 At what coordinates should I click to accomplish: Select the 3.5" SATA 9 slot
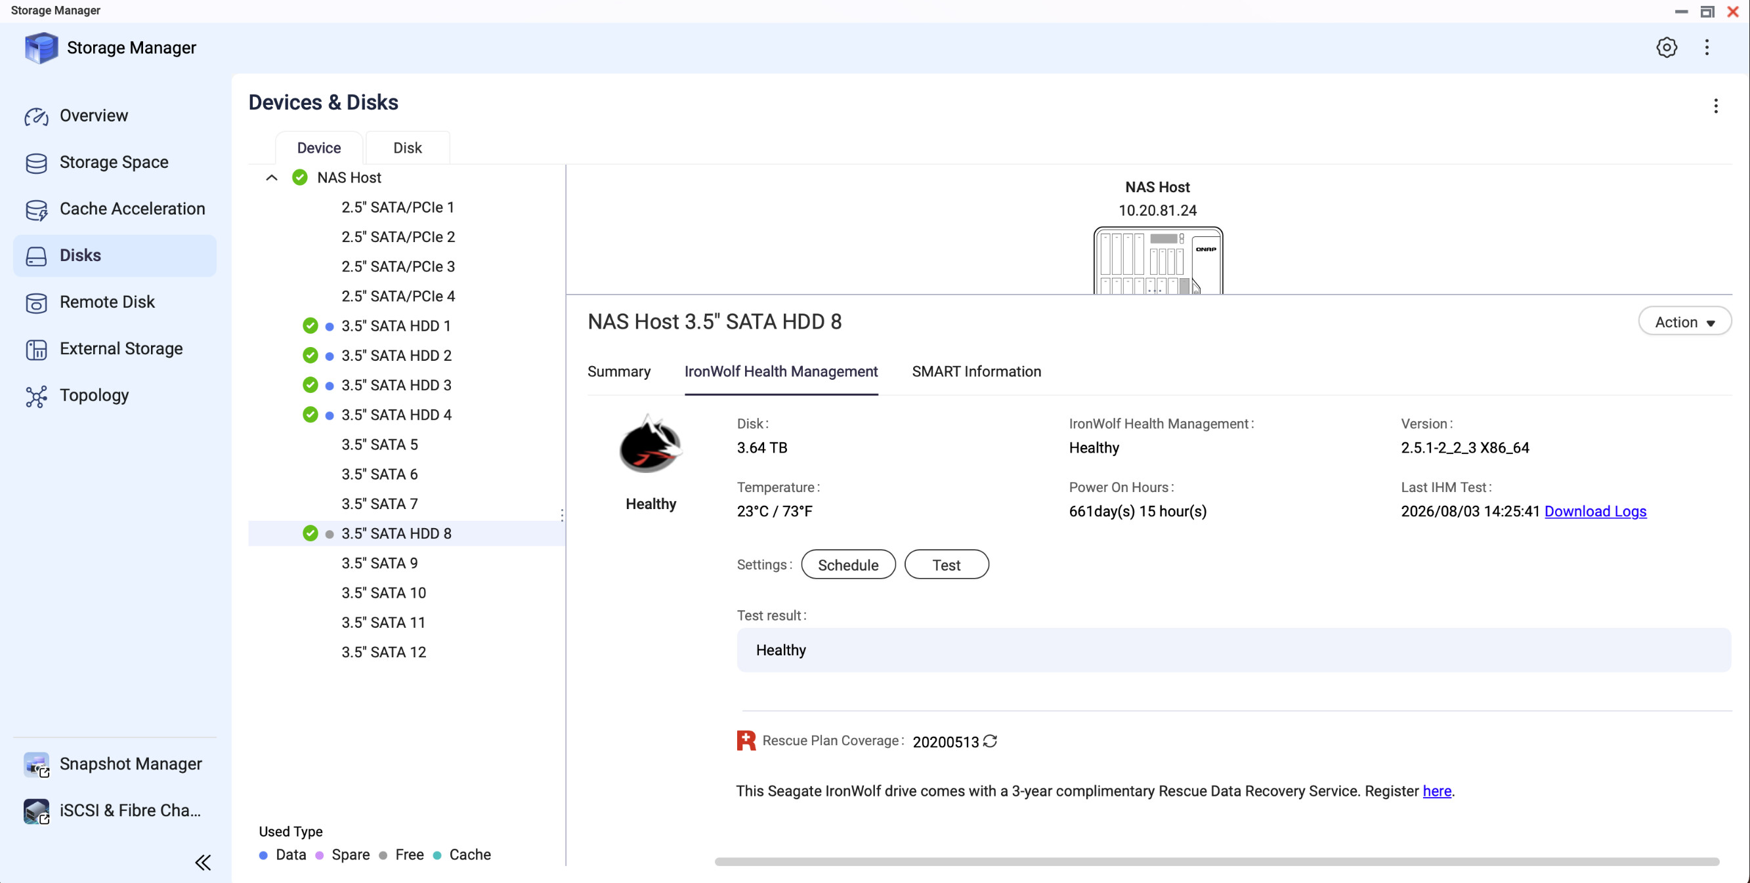pyautogui.click(x=380, y=564)
